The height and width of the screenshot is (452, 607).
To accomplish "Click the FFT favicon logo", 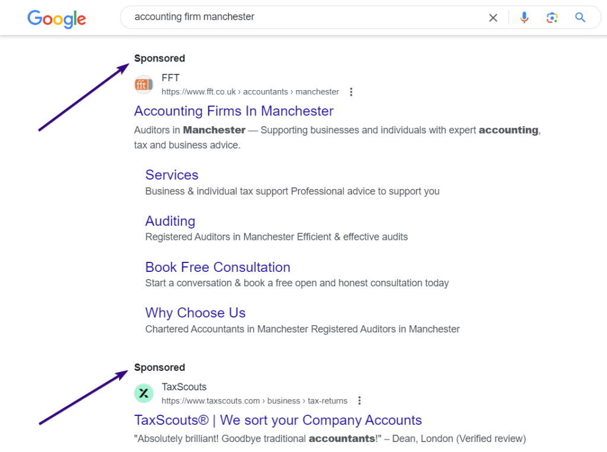I will 143,84.
